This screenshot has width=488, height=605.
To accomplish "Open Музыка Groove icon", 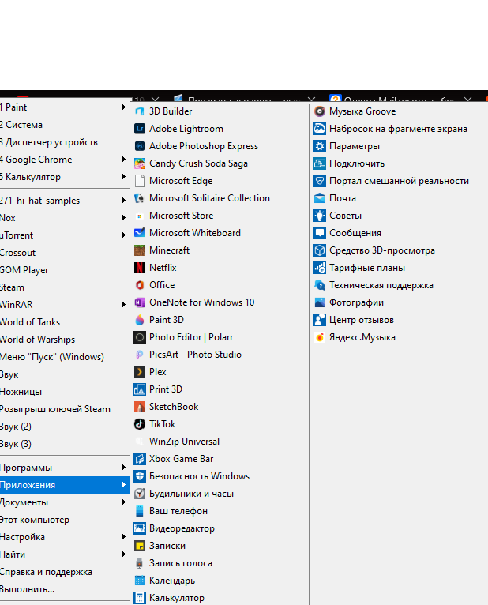I will click(320, 111).
